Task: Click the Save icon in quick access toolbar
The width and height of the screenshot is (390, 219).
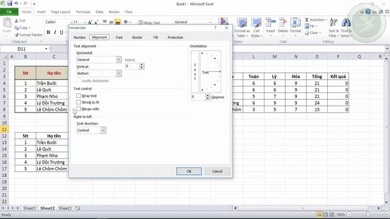Action: pyautogui.click(x=10, y=4)
